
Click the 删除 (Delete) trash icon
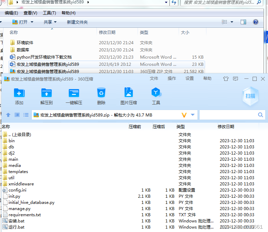tap(101, 93)
